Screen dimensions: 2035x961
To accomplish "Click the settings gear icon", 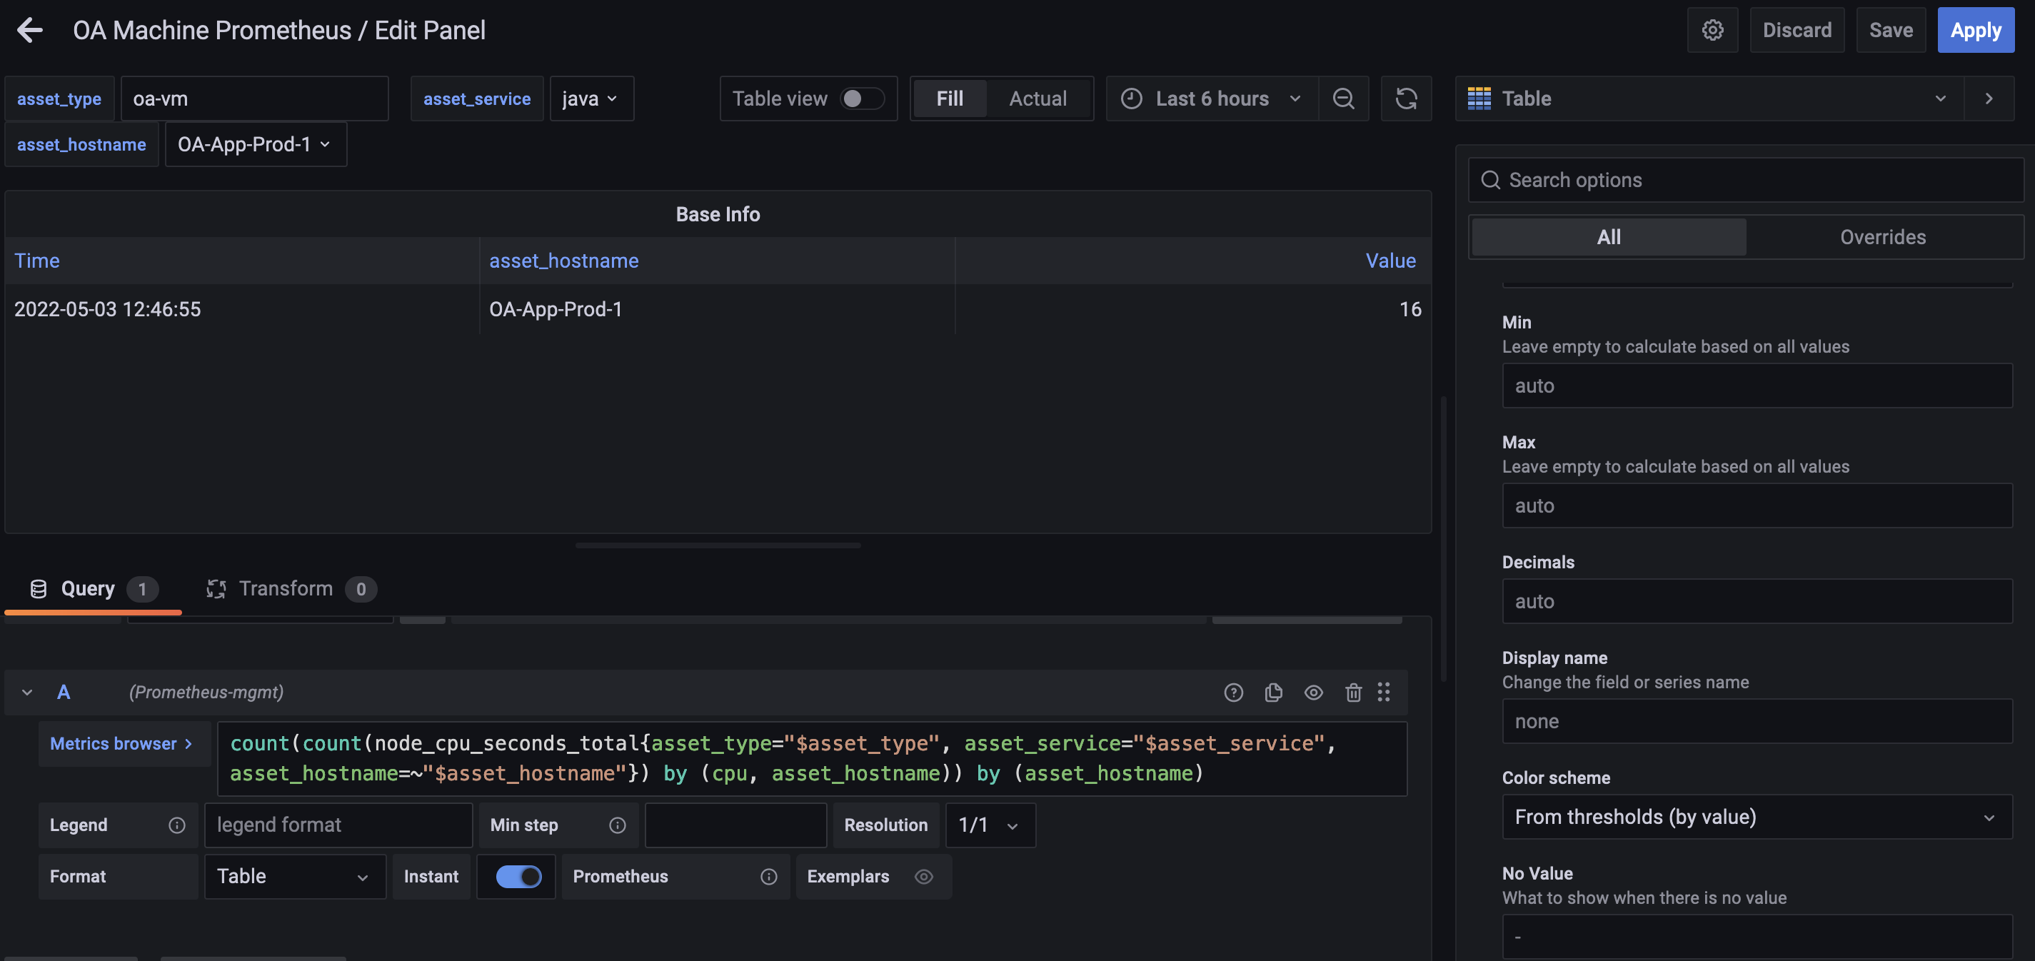I will [x=1713, y=30].
